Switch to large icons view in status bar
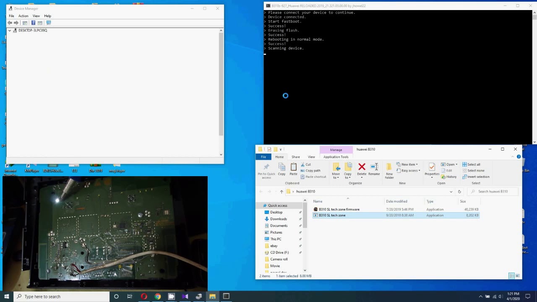The image size is (537, 302). click(x=518, y=276)
